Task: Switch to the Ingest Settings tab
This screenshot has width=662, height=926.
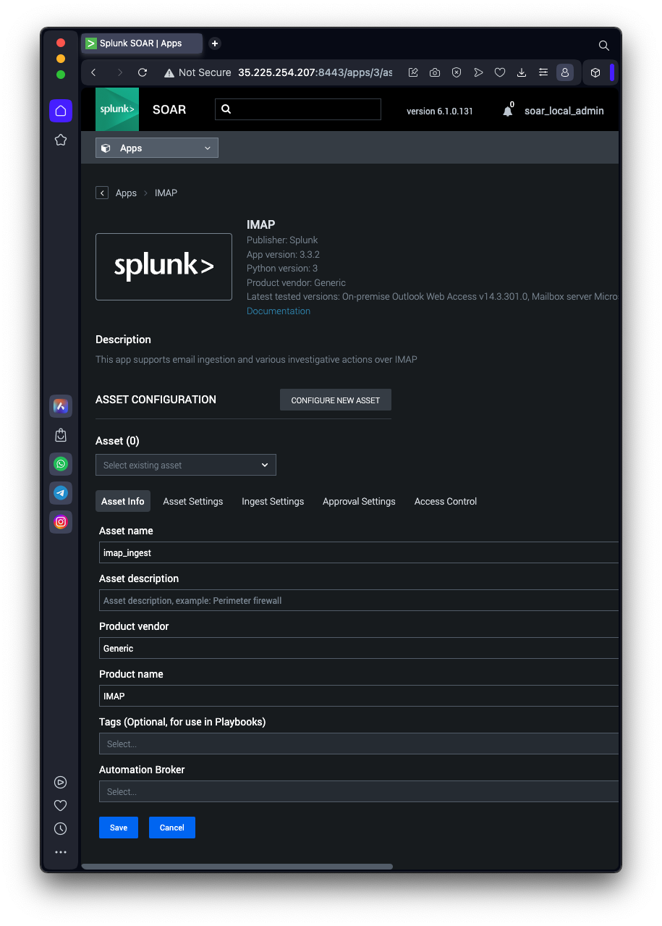Action: [x=273, y=501]
